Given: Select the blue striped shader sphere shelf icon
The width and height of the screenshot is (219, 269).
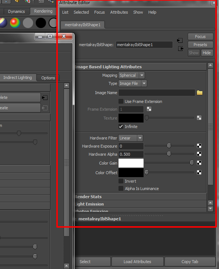Looking at the screenshot, I should (3, 23).
